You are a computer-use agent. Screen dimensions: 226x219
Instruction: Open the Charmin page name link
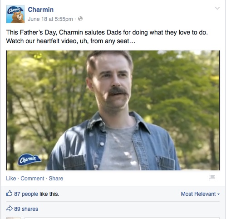click(41, 10)
